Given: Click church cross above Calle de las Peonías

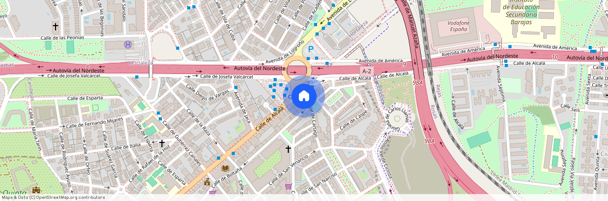Looking at the screenshot, I should pos(56,27).
